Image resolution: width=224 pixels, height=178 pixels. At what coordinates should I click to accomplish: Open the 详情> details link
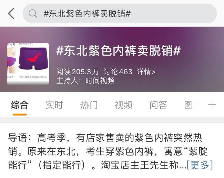[146, 72]
